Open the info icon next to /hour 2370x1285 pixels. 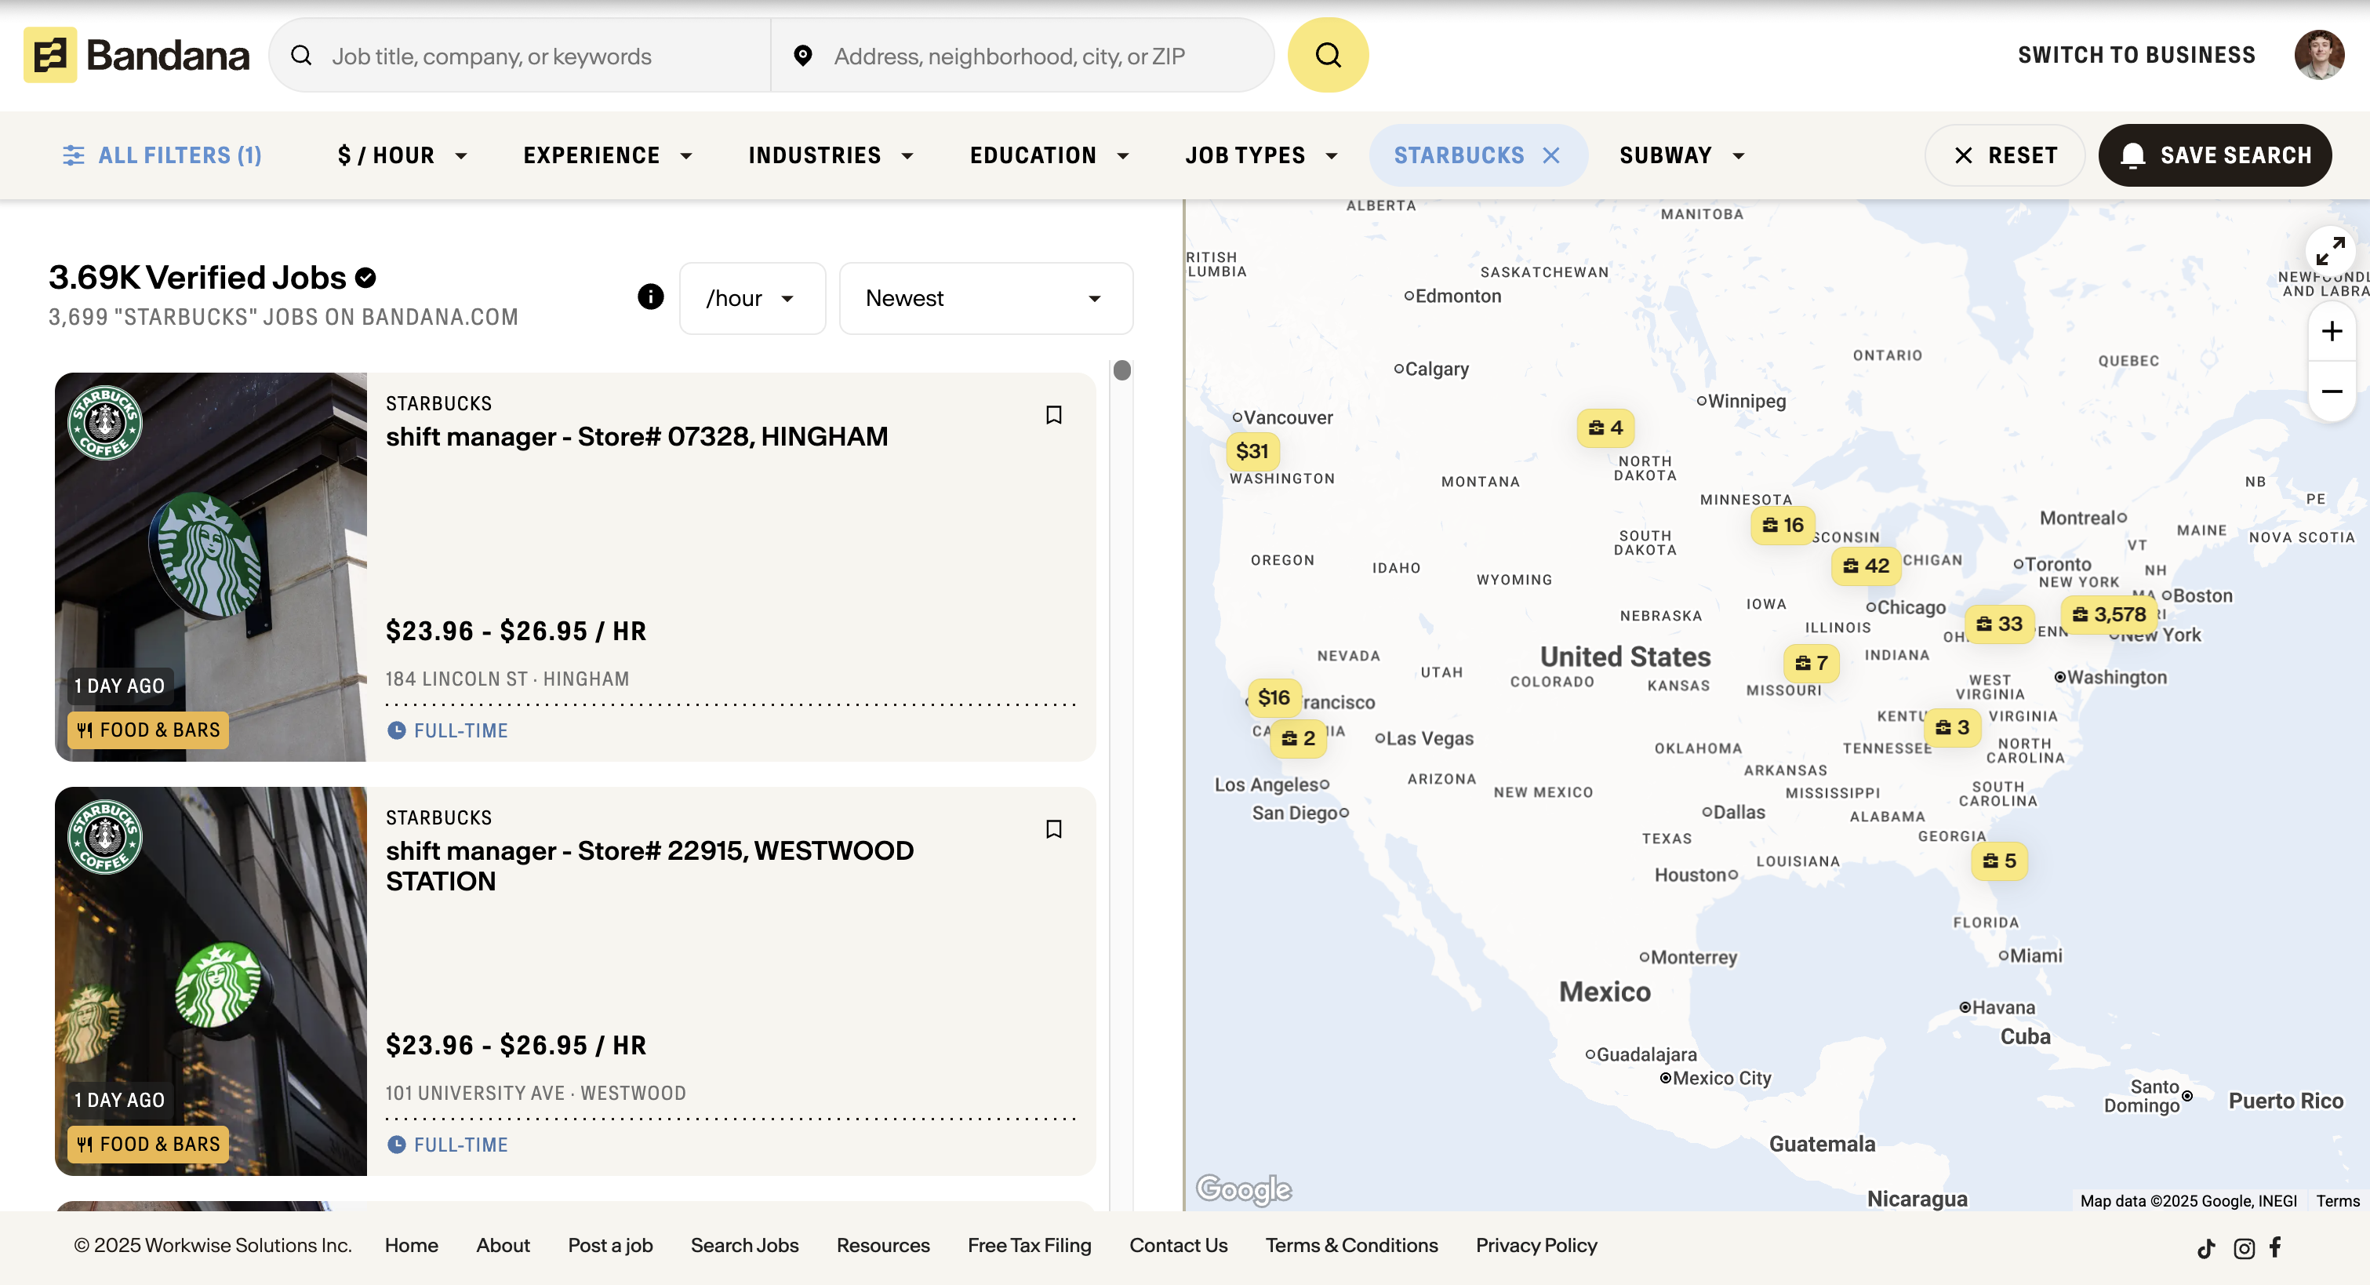click(x=650, y=297)
